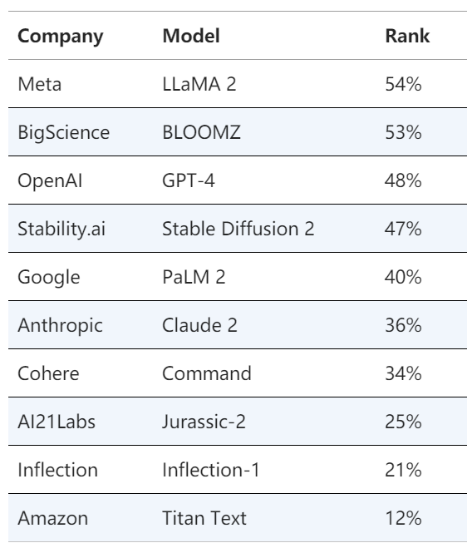Click the Rank column header
The height and width of the screenshot is (543, 467).
[407, 36]
